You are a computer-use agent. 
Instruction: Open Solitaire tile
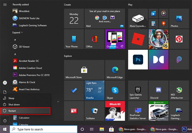pyautogui.click(x=94, y=111)
